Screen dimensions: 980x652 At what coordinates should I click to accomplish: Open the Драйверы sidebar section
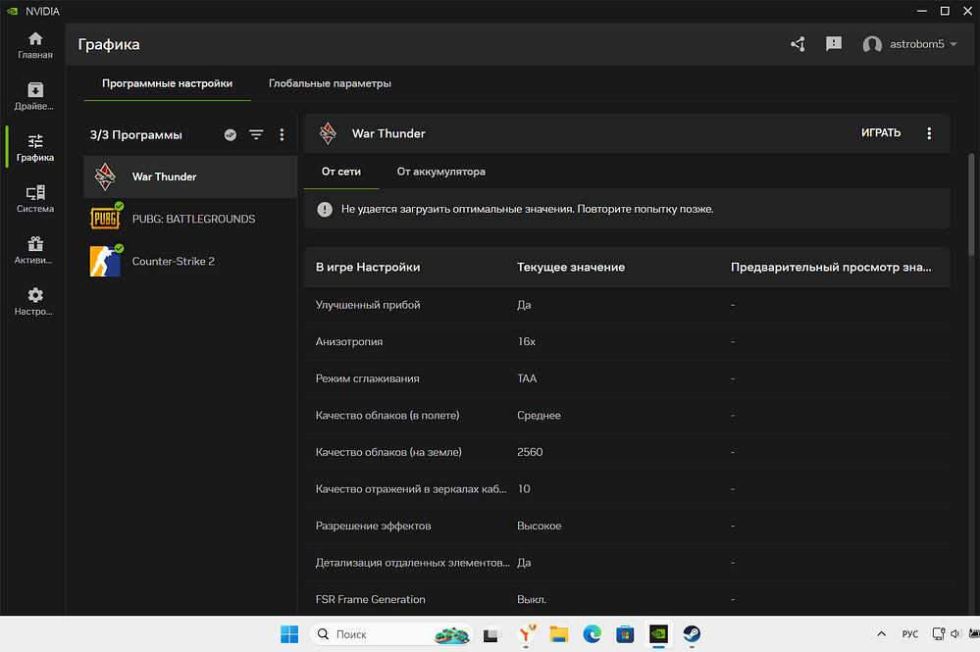pyautogui.click(x=35, y=97)
